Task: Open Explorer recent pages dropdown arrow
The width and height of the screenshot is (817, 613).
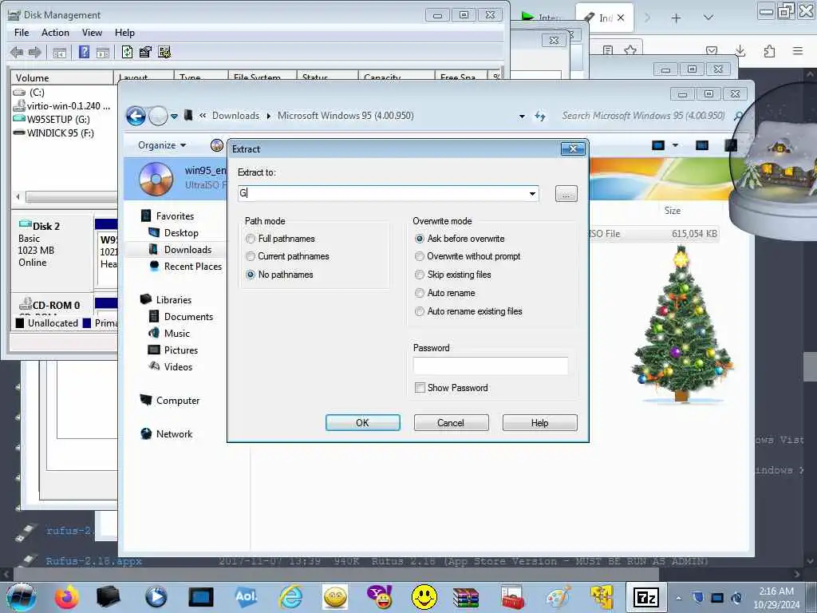Action: [174, 117]
